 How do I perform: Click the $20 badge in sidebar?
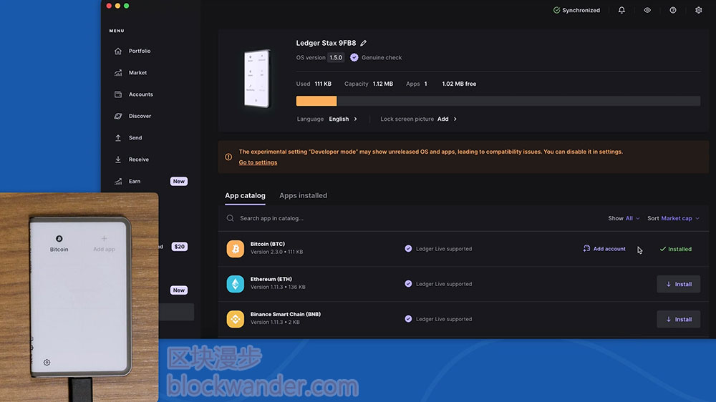coord(180,247)
